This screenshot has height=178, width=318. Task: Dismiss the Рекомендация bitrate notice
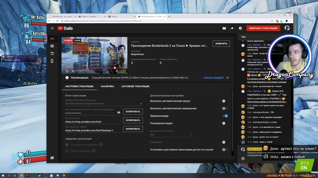click(228, 78)
